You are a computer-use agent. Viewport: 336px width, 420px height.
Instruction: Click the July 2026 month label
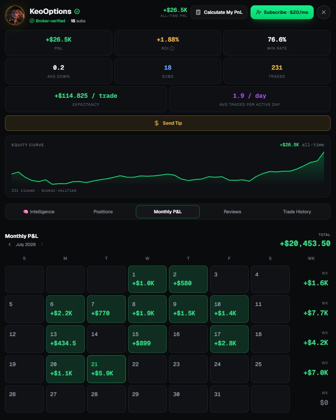(26, 244)
